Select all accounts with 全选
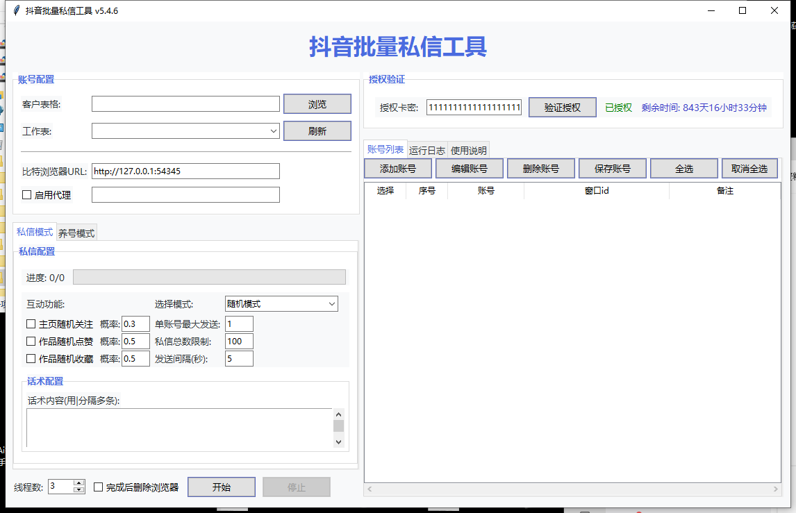The width and height of the screenshot is (796, 513). click(684, 169)
